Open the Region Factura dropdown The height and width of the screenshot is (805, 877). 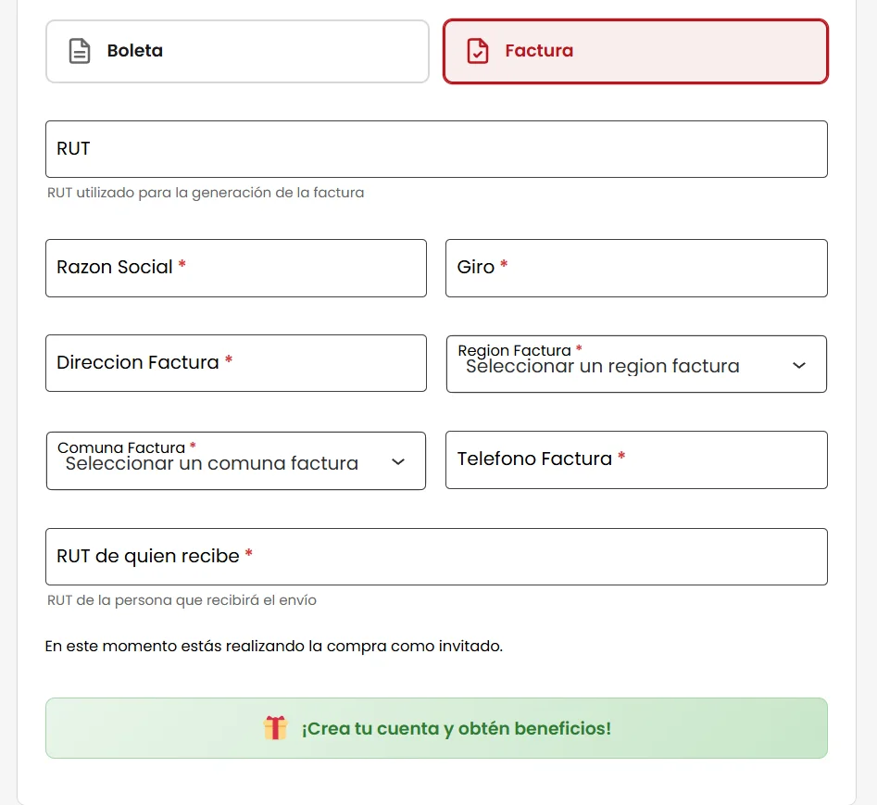click(636, 364)
